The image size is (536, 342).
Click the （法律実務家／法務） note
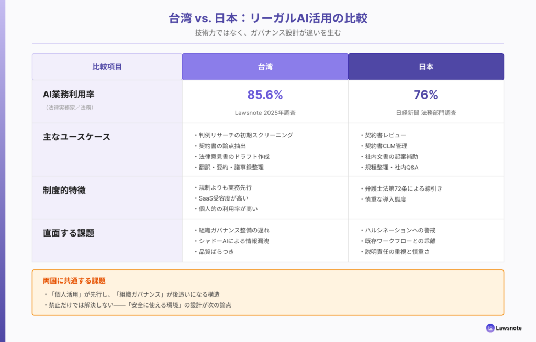pos(70,108)
